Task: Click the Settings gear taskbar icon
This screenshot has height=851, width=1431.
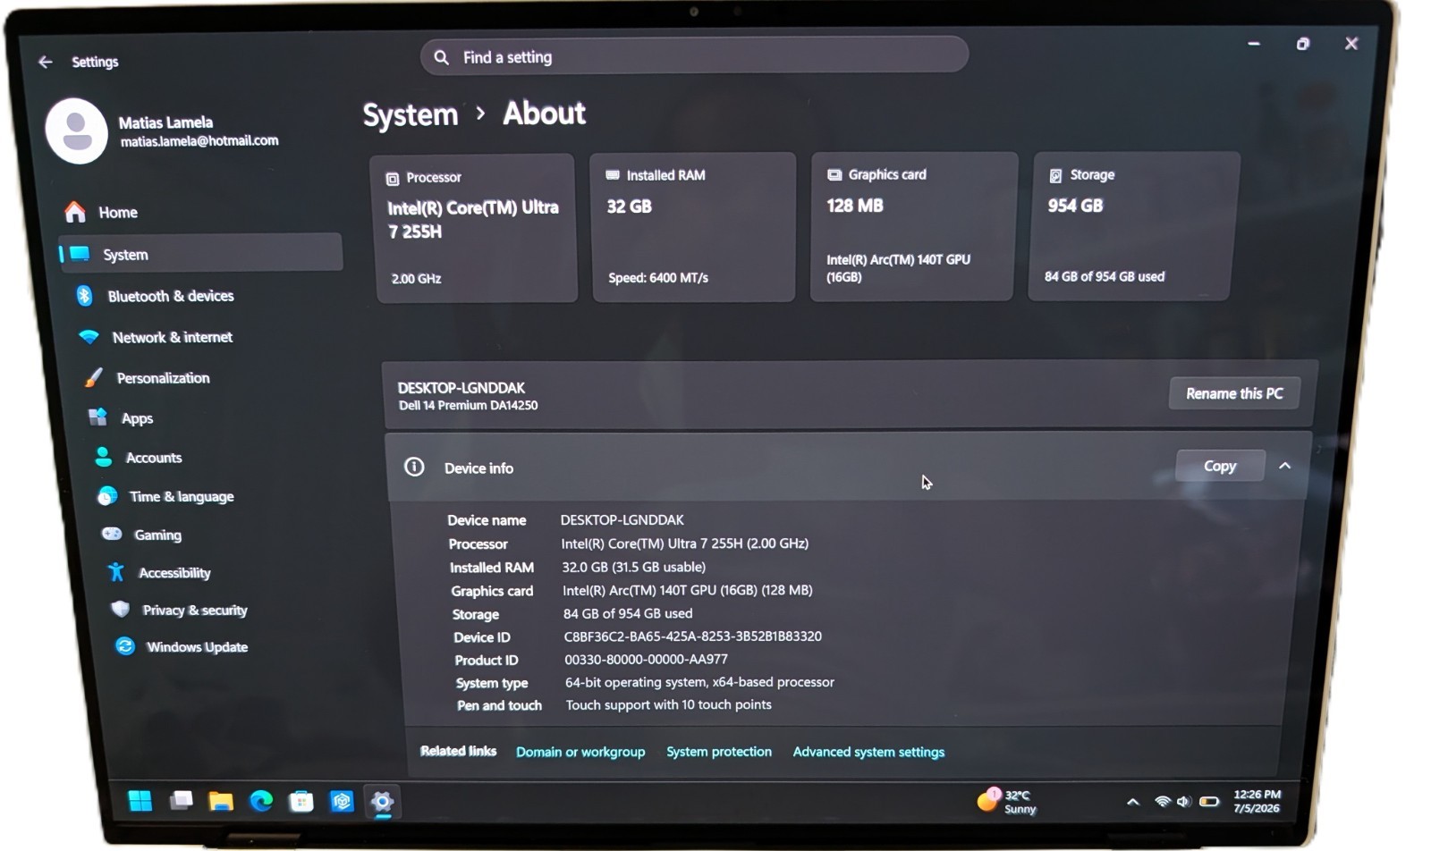Action: [382, 802]
